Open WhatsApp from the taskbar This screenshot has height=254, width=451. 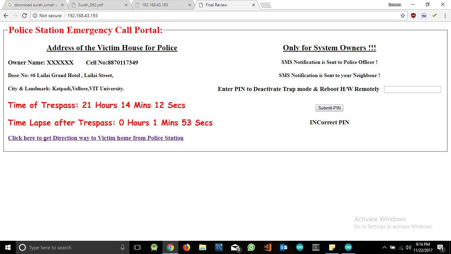(x=251, y=247)
